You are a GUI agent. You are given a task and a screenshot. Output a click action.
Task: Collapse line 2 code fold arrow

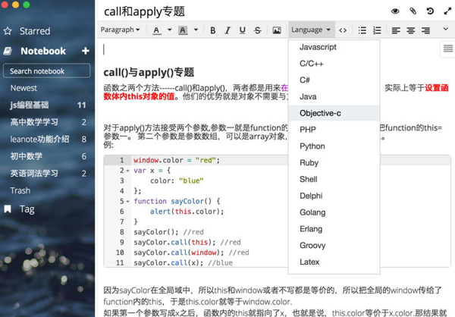click(128, 171)
